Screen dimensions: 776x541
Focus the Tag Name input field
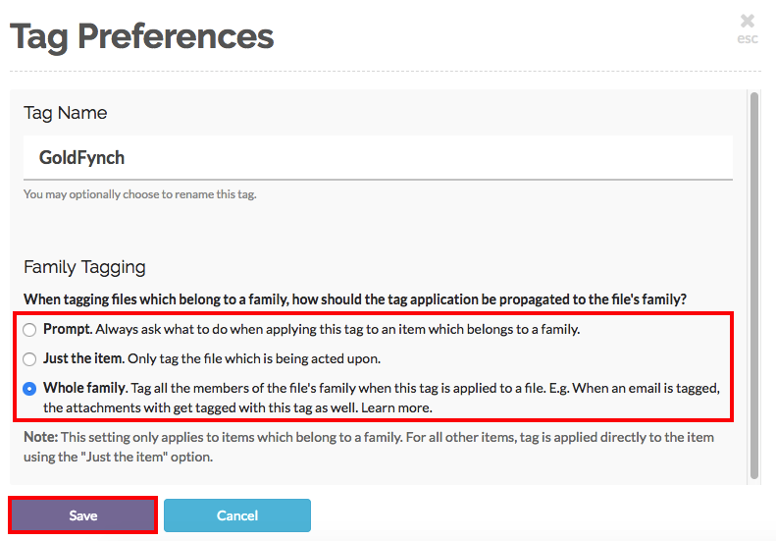[x=378, y=157]
